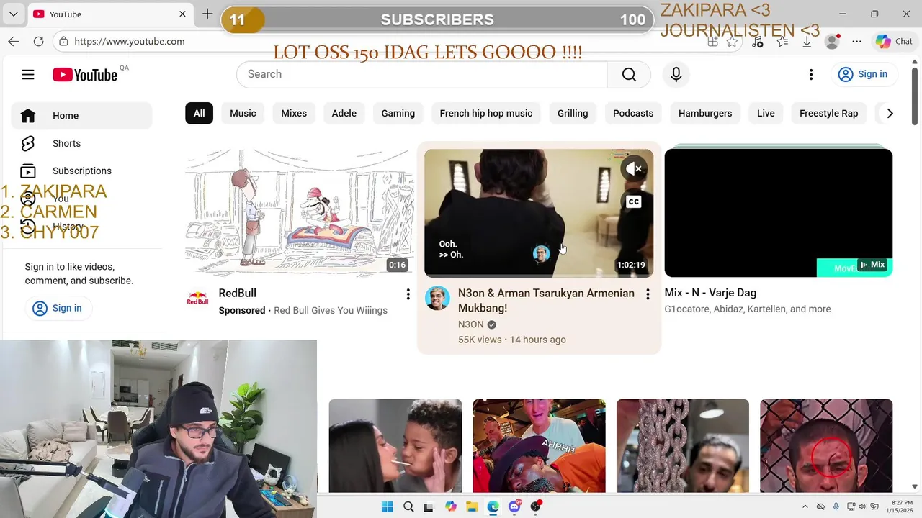Select the Live filter chip

click(x=766, y=113)
